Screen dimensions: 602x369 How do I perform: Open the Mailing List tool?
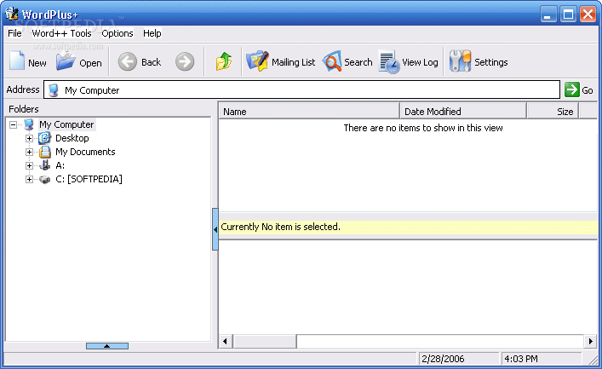point(280,61)
